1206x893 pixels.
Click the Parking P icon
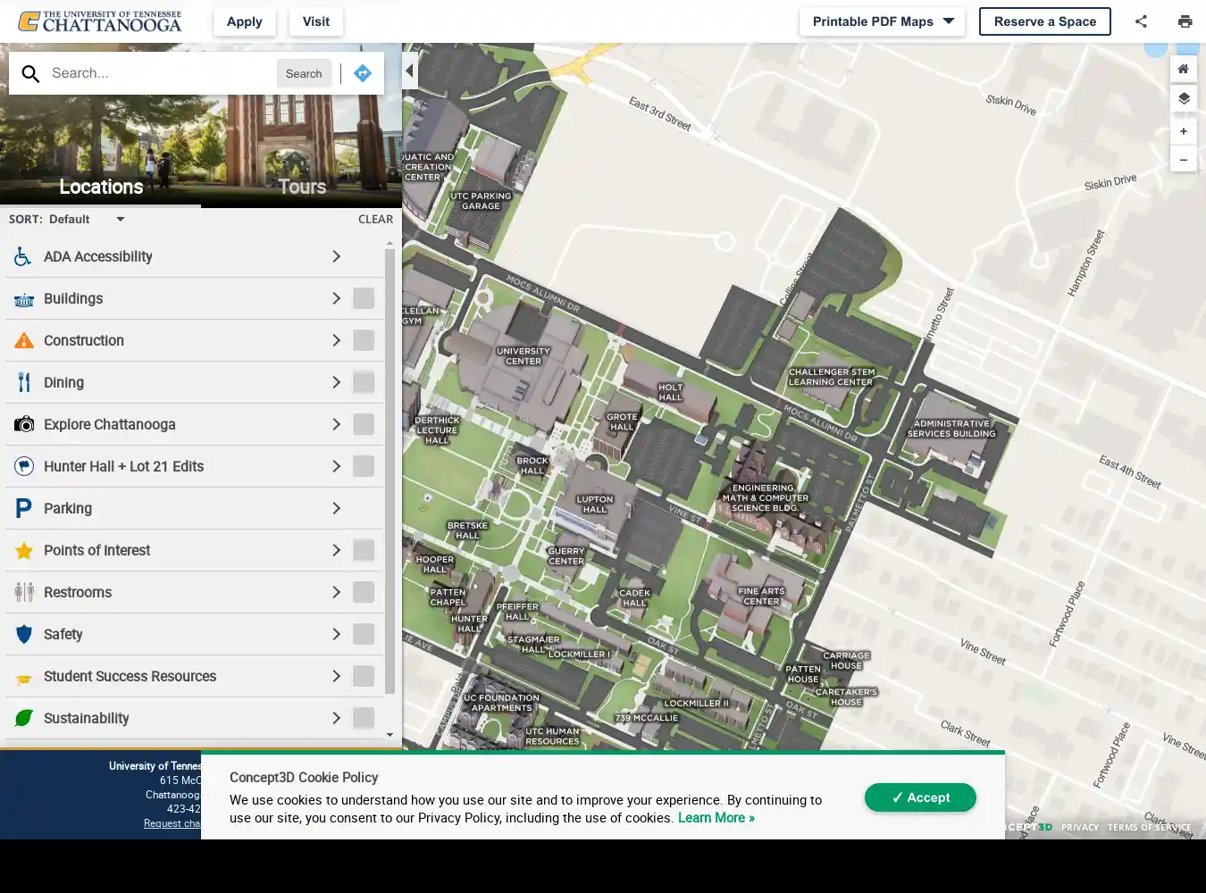point(24,508)
